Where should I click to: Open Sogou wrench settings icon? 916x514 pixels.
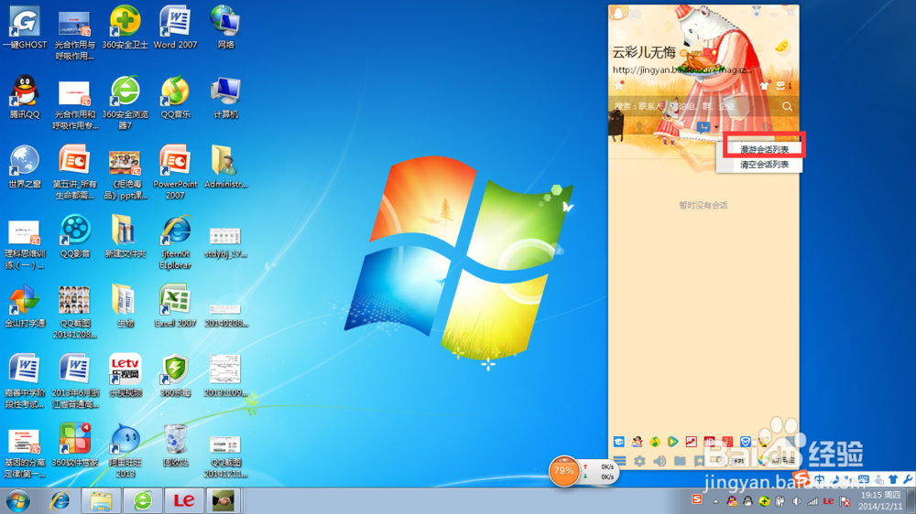click(909, 479)
